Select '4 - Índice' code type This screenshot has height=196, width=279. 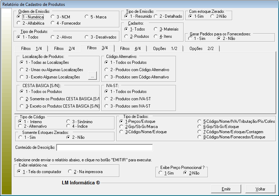point(68,126)
